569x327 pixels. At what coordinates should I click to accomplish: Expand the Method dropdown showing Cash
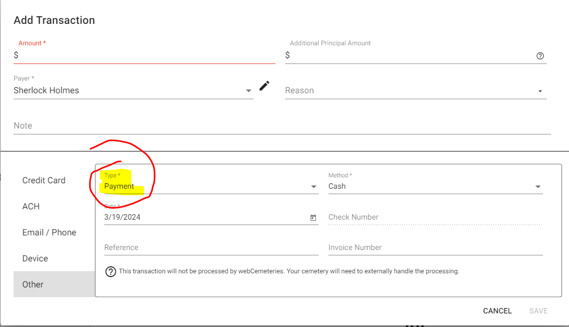[538, 187]
